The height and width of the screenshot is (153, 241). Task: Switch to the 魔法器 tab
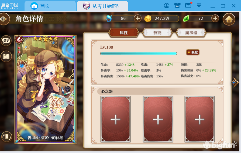pos(191,33)
